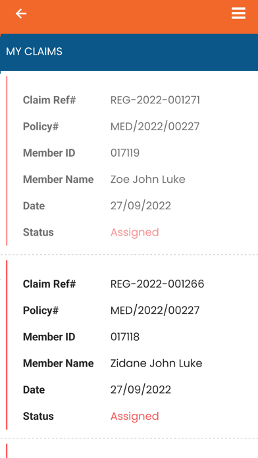Select member name Zoe John Luke
This screenshot has height=458, width=258.
148,180
